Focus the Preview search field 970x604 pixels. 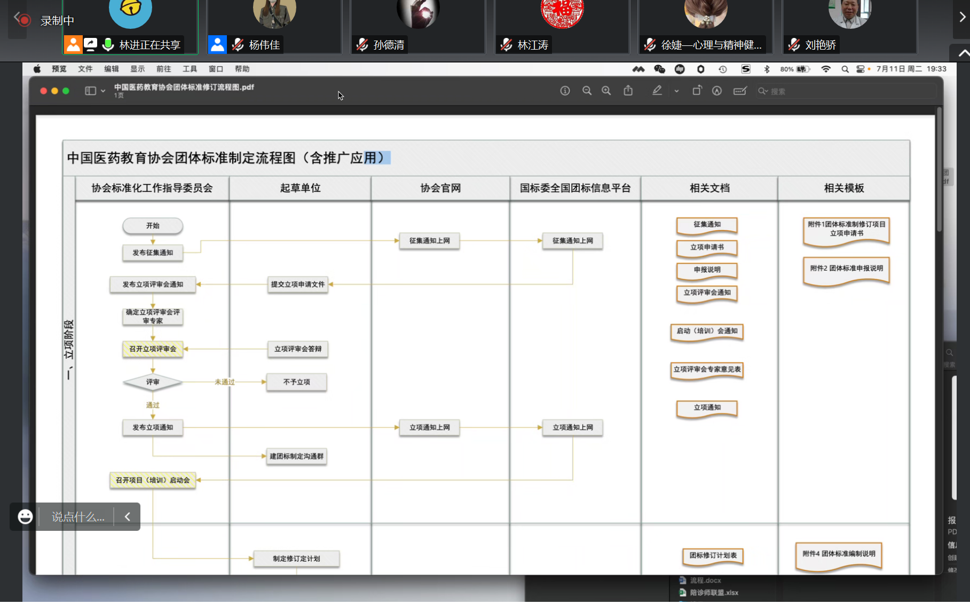(x=846, y=91)
